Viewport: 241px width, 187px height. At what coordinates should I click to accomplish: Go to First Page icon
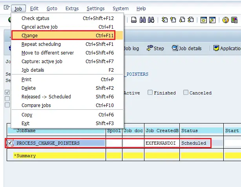164,20
